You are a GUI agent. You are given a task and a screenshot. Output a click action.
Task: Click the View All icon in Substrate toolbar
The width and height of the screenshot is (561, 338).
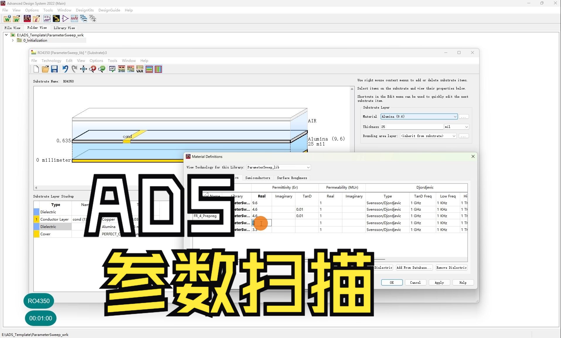[84, 69]
